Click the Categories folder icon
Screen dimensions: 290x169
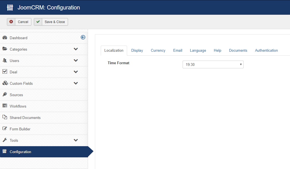point(5,49)
